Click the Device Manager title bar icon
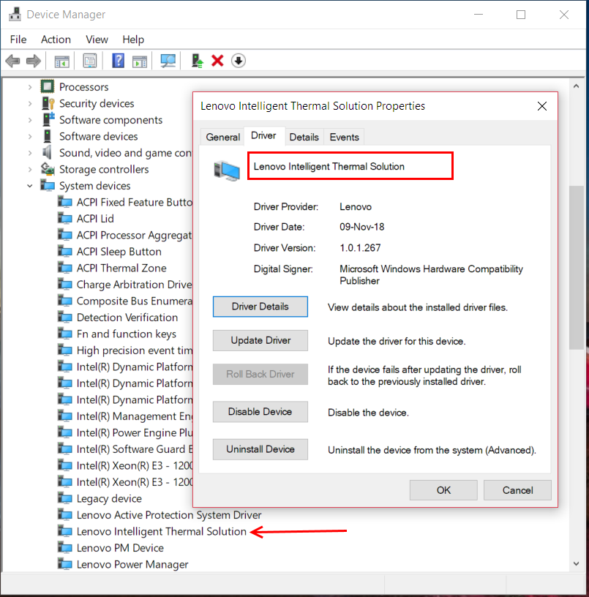 click(15, 15)
